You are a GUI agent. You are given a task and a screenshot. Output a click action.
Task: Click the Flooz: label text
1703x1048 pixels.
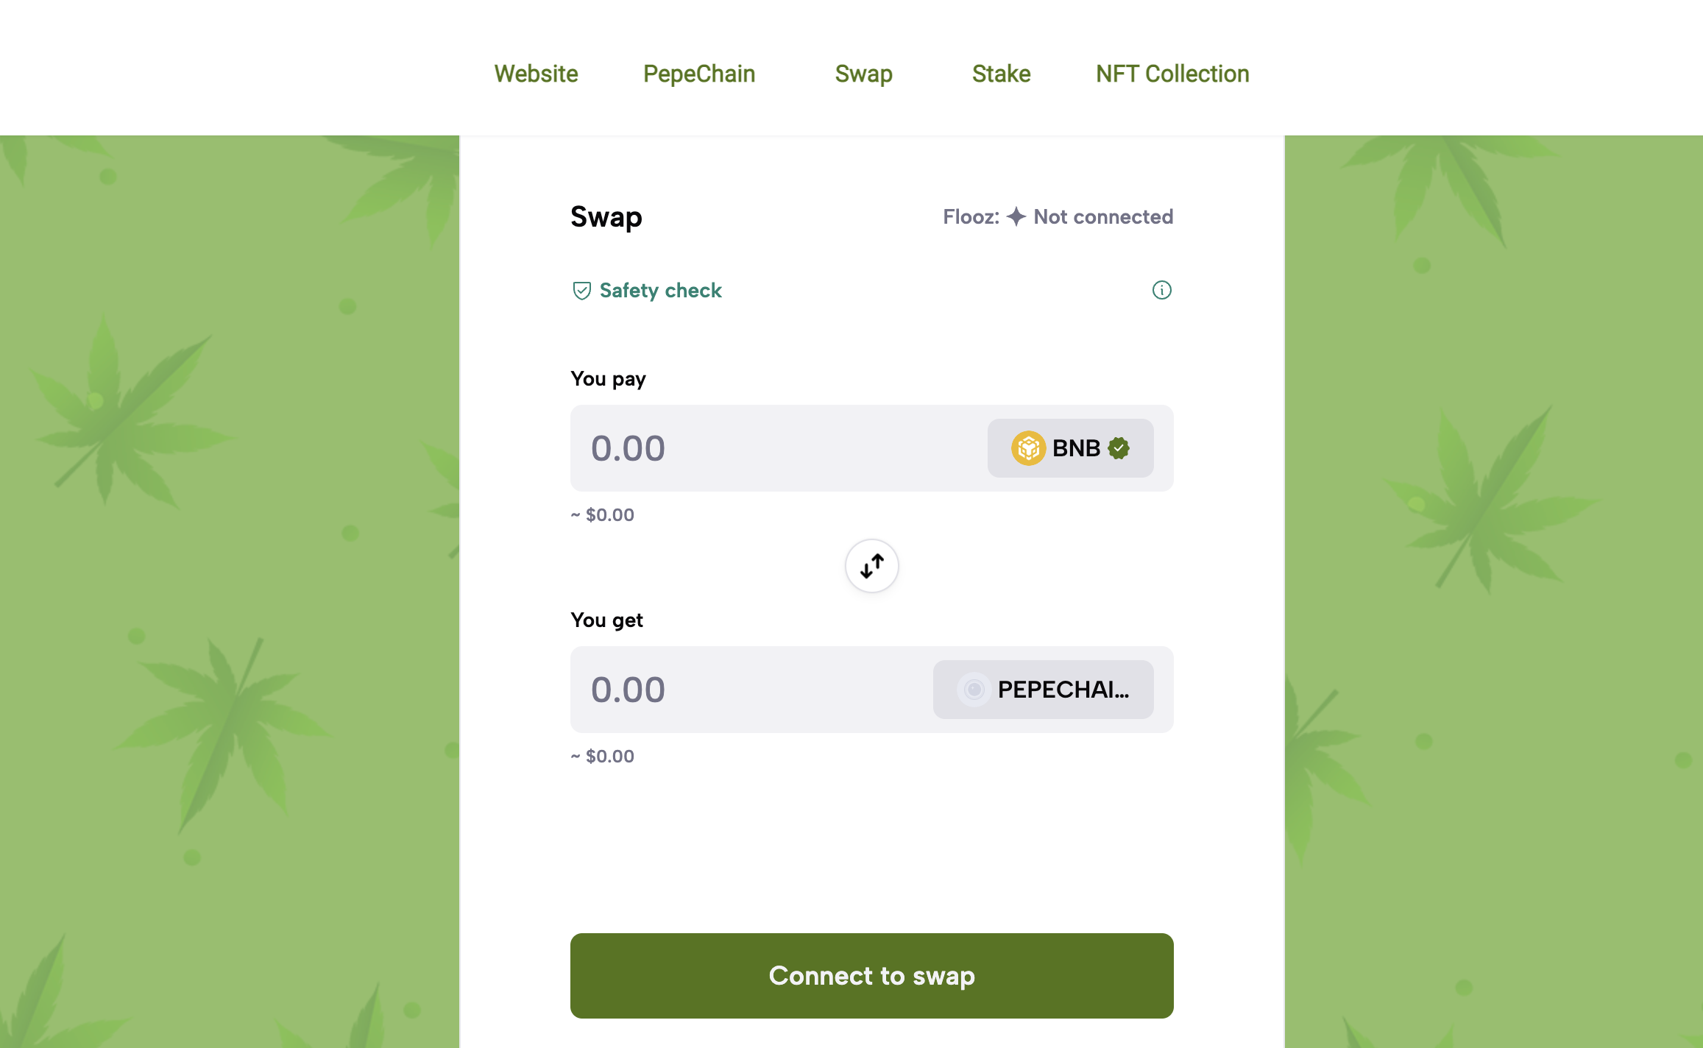[971, 216]
